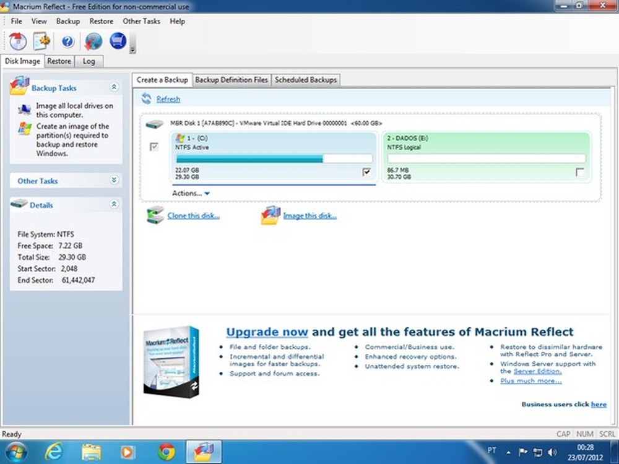This screenshot has height=464, width=619.
Task: Click the Image this disk folder icon
Action: click(271, 215)
